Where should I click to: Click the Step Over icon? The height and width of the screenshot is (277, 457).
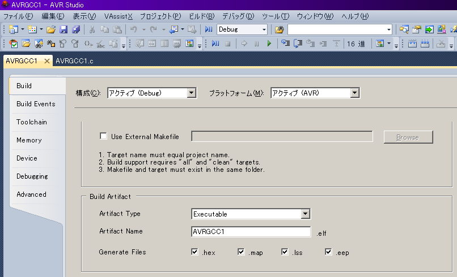(x=298, y=44)
